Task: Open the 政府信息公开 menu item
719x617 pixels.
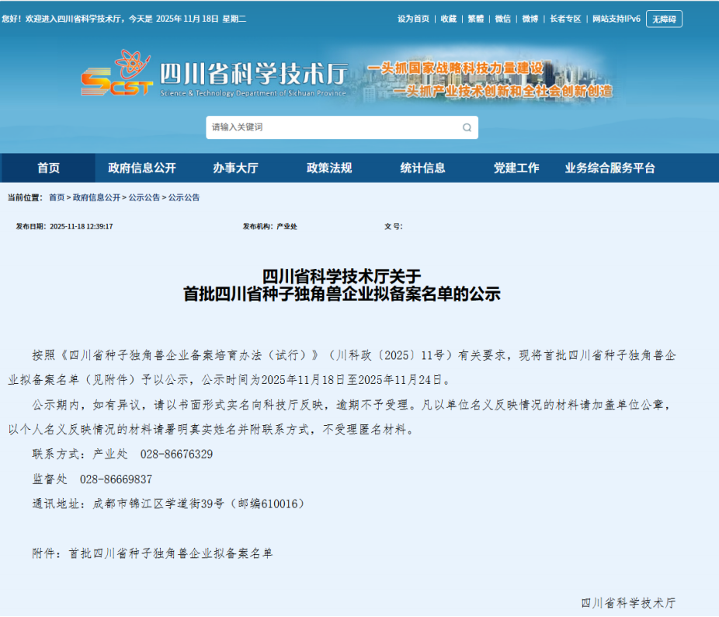Action: [142, 168]
